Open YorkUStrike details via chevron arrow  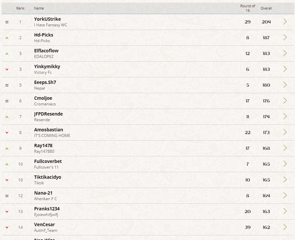tap(285, 22)
